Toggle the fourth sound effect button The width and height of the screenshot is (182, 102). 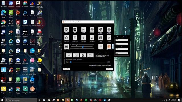[x=90, y=55]
